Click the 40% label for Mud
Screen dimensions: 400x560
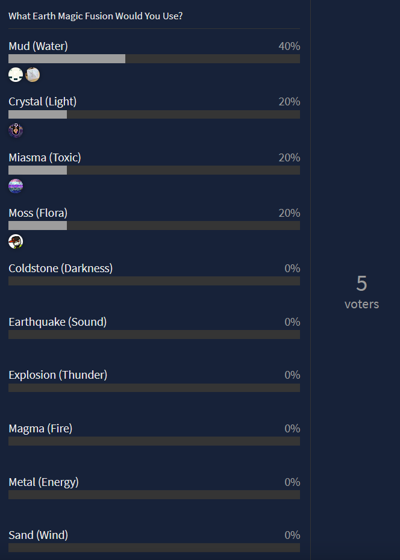289,46
